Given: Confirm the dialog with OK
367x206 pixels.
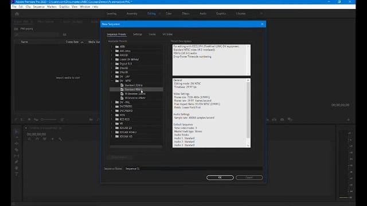Looking at the screenshot, I should [220, 177].
